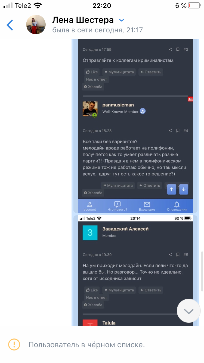Tap Ник в ответ under post #5

(x=97, y=297)
